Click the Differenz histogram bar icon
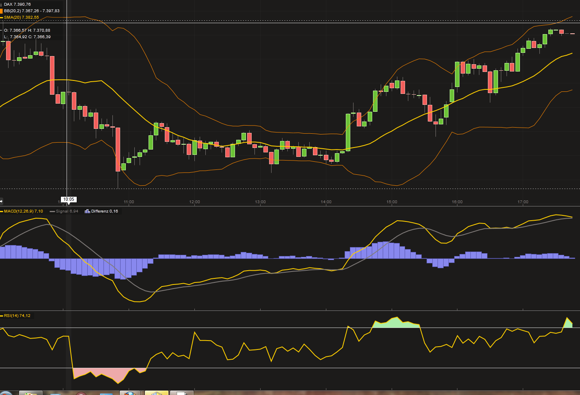The image size is (580, 395). coord(87,211)
